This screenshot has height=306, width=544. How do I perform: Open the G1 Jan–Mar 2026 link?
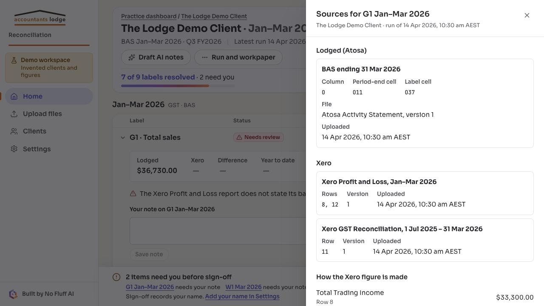click(x=150, y=287)
